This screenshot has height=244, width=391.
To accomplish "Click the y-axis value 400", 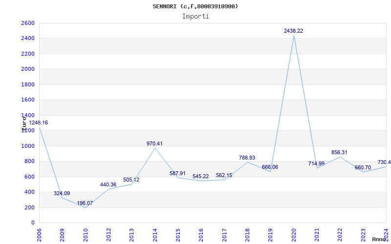I will (29, 192).
